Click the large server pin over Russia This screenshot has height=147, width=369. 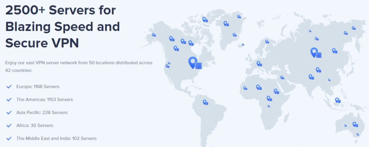(316, 52)
